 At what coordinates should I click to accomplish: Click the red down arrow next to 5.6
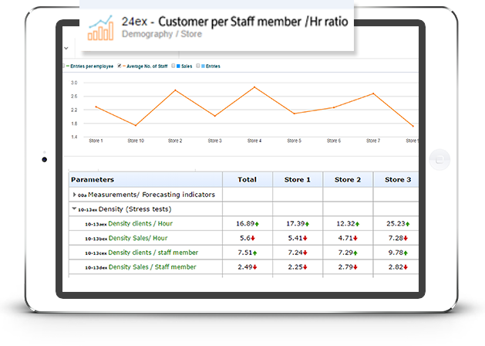click(x=254, y=238)
